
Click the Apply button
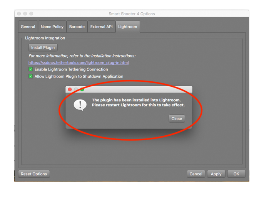point(216,174)
